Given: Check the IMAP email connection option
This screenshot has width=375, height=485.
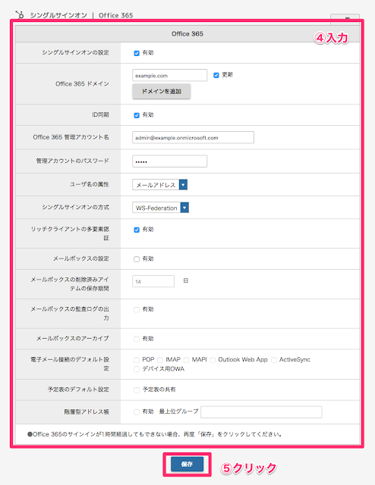Looking at the screenshot, I should [160, 360].
